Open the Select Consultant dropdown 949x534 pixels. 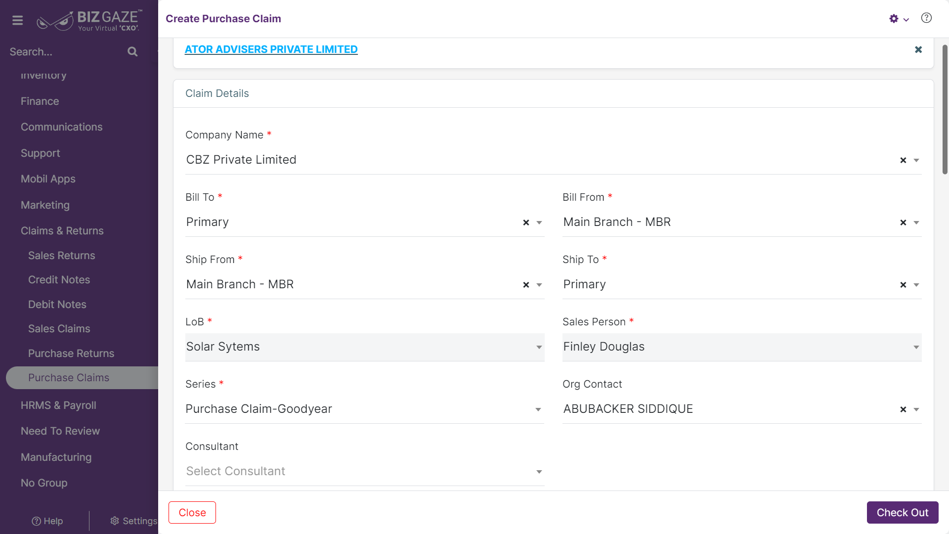(x=365, y=472)
